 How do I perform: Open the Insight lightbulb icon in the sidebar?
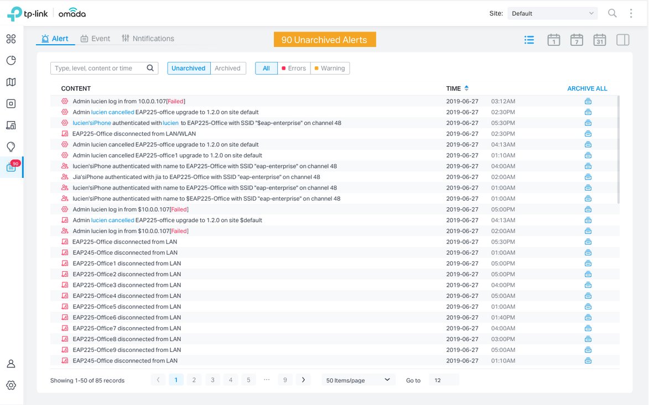pyautogui.click(x=11, y=146)
